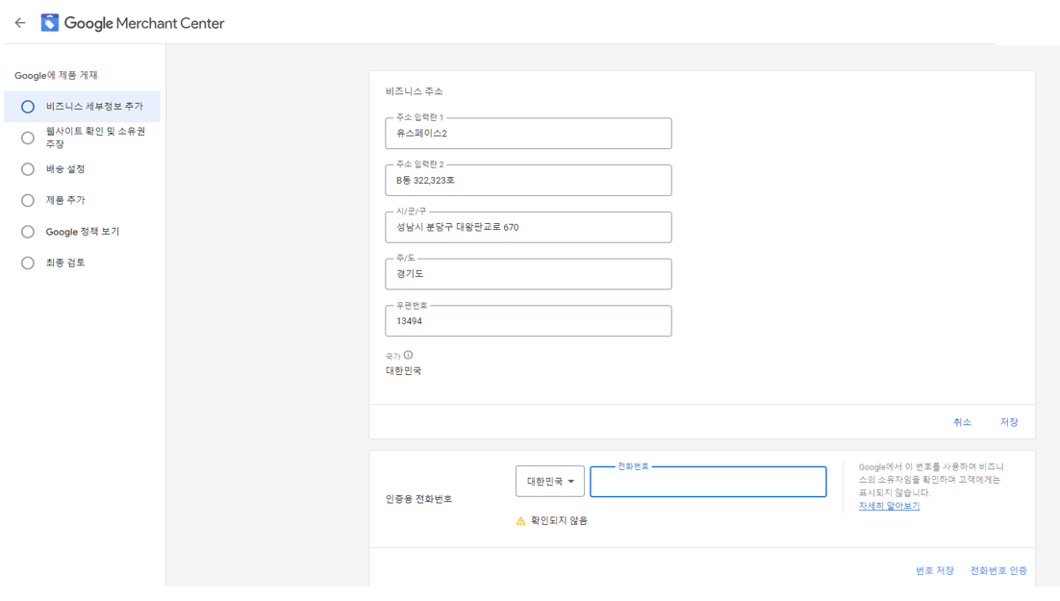Click the 시/군/구 input field

pos(528,228)
